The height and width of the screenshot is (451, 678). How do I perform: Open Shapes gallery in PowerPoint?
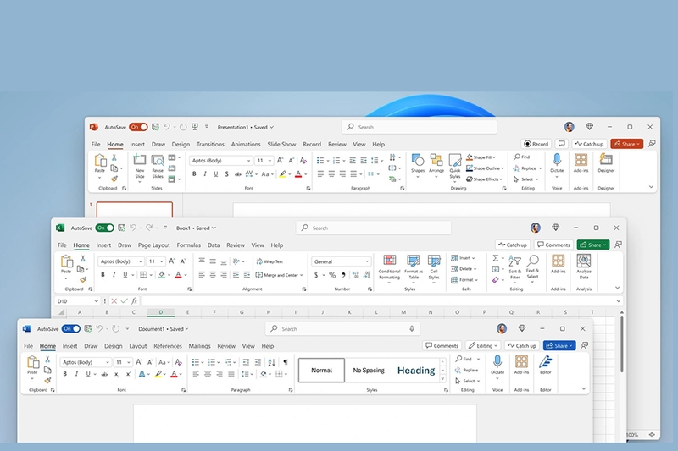[418, 161]
